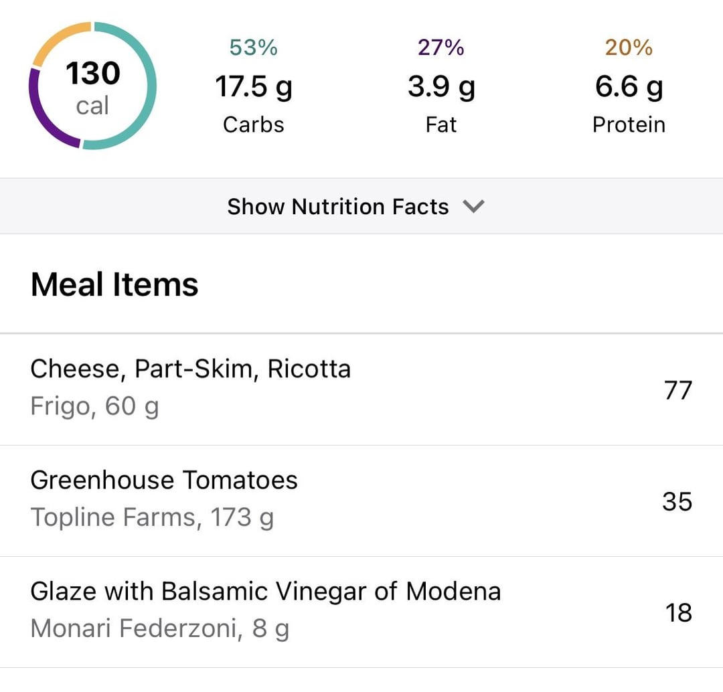
Task: Tap Frigo, 60 g serving subtitle
Action: click(x=94, y=407)
